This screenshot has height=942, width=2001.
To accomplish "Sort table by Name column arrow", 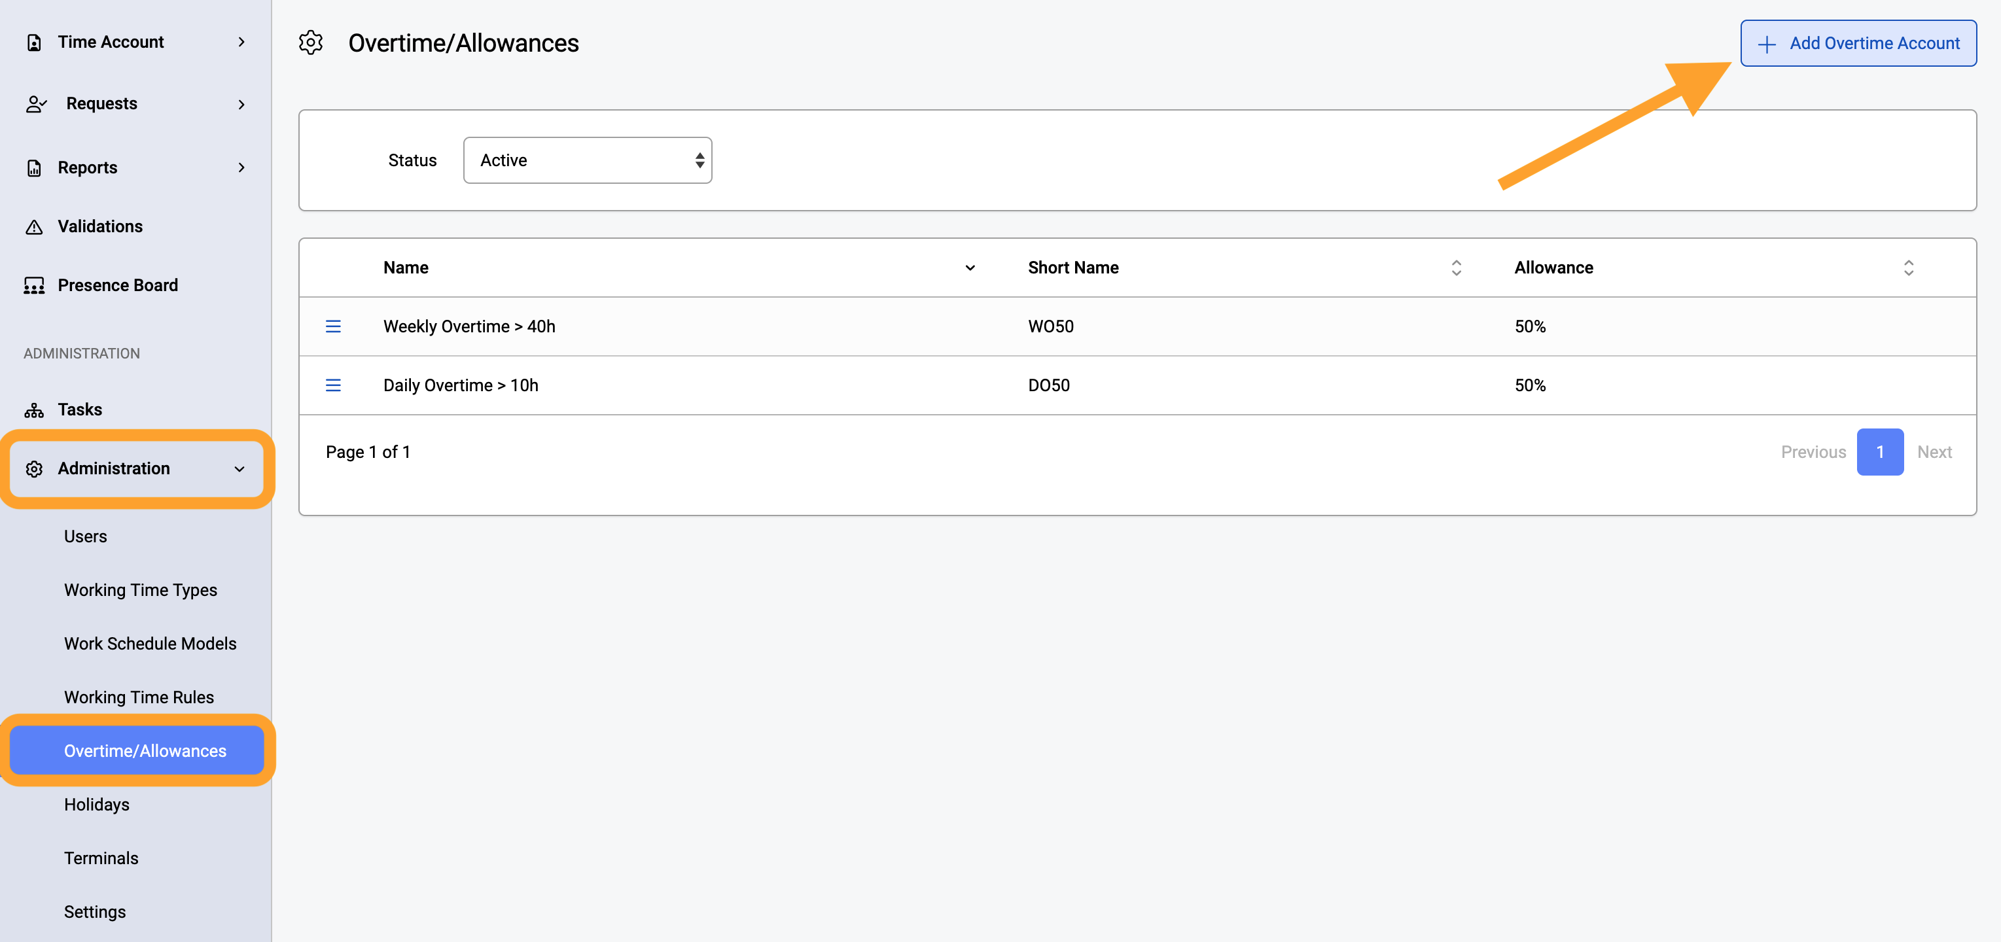I will pyautogui.click(x=970, y=268).
